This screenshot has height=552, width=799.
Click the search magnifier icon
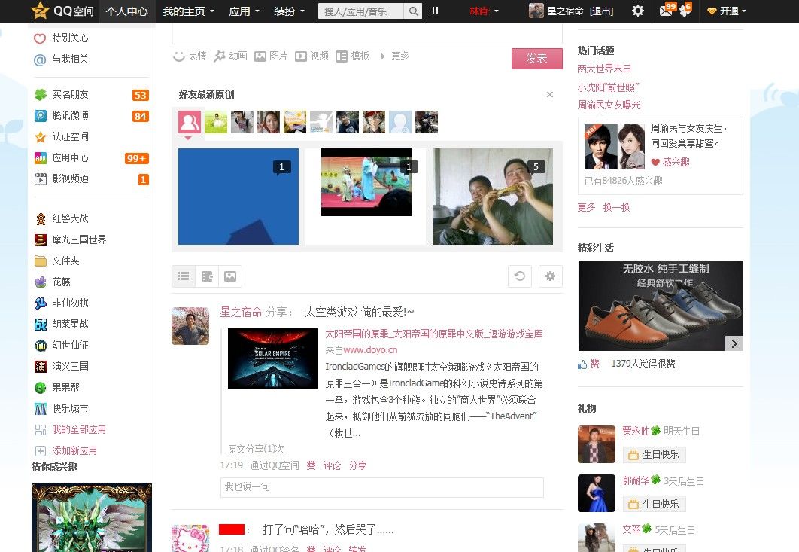pyautogui.click(x=414, y=11)
